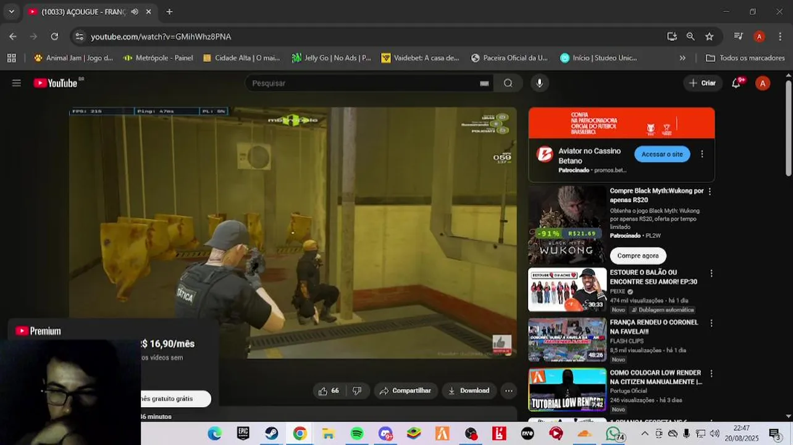
Task: Like the video with thumbs-up button
Action: click(329, 391)
